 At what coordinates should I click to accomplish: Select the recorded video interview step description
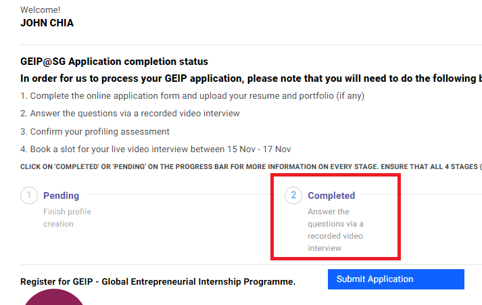click(335, 230)
